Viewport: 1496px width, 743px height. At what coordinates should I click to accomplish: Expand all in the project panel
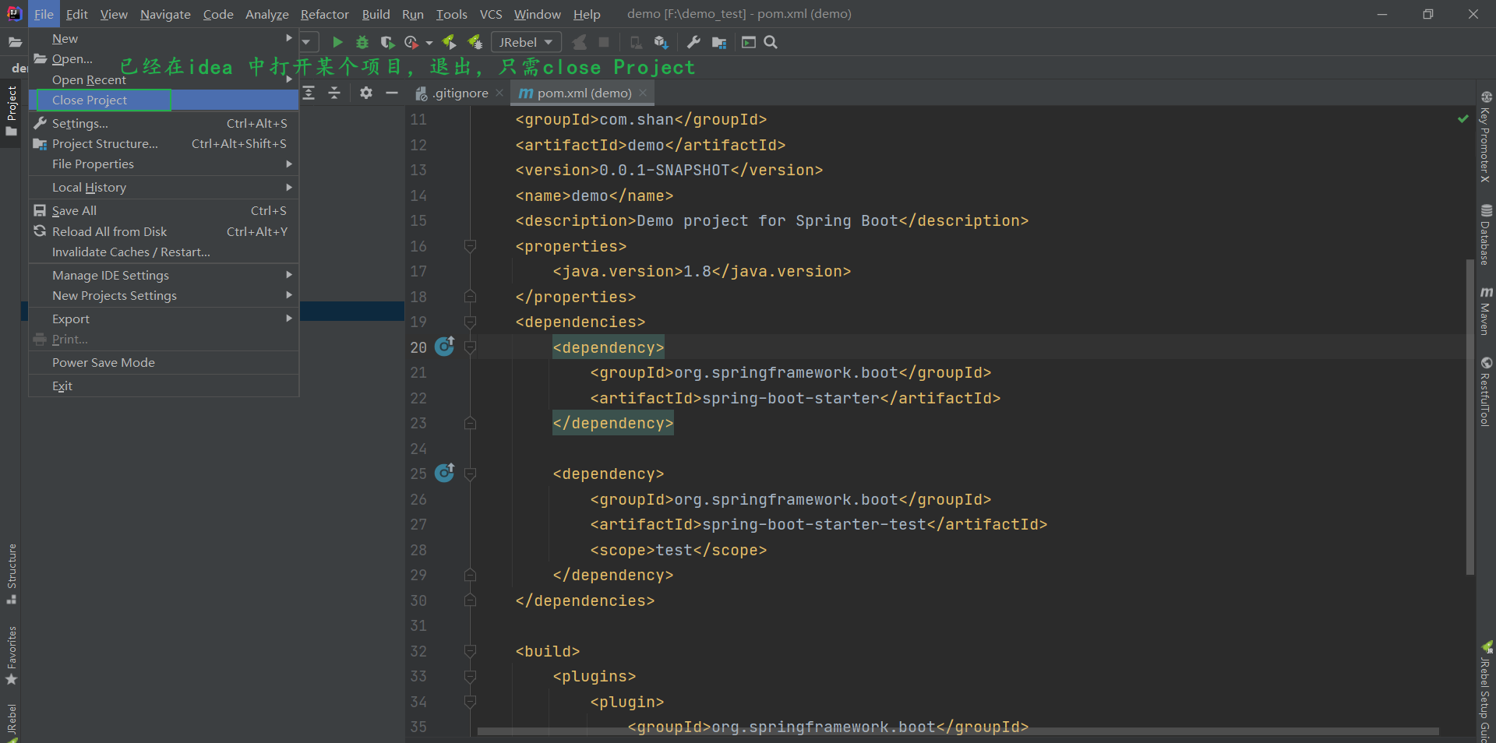tap(309, 93)
